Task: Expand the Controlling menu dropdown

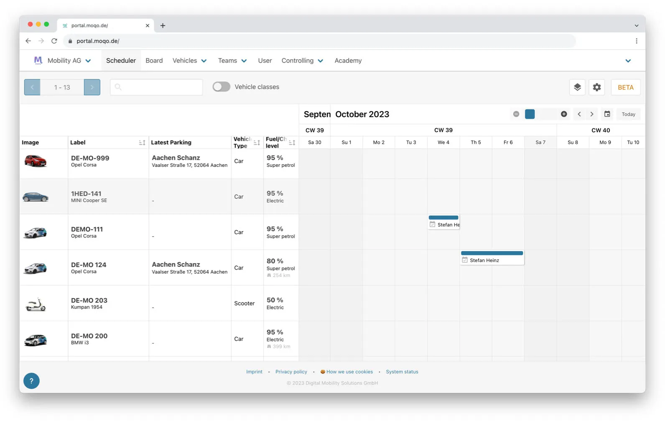Action: click(320, 61)
